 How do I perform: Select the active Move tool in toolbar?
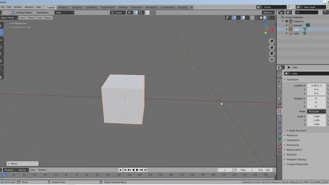pos(1,32)
